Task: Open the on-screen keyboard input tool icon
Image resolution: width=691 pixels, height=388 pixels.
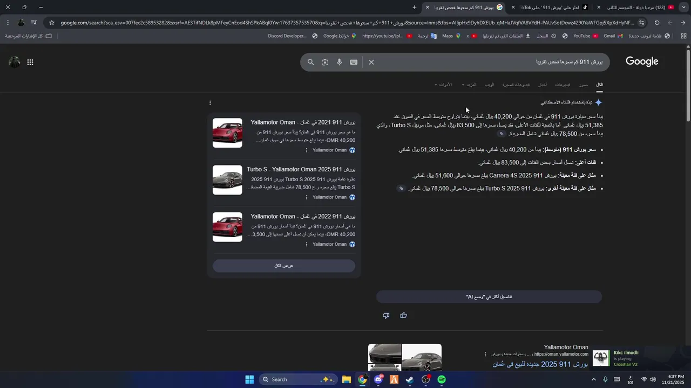Action: 354,62
